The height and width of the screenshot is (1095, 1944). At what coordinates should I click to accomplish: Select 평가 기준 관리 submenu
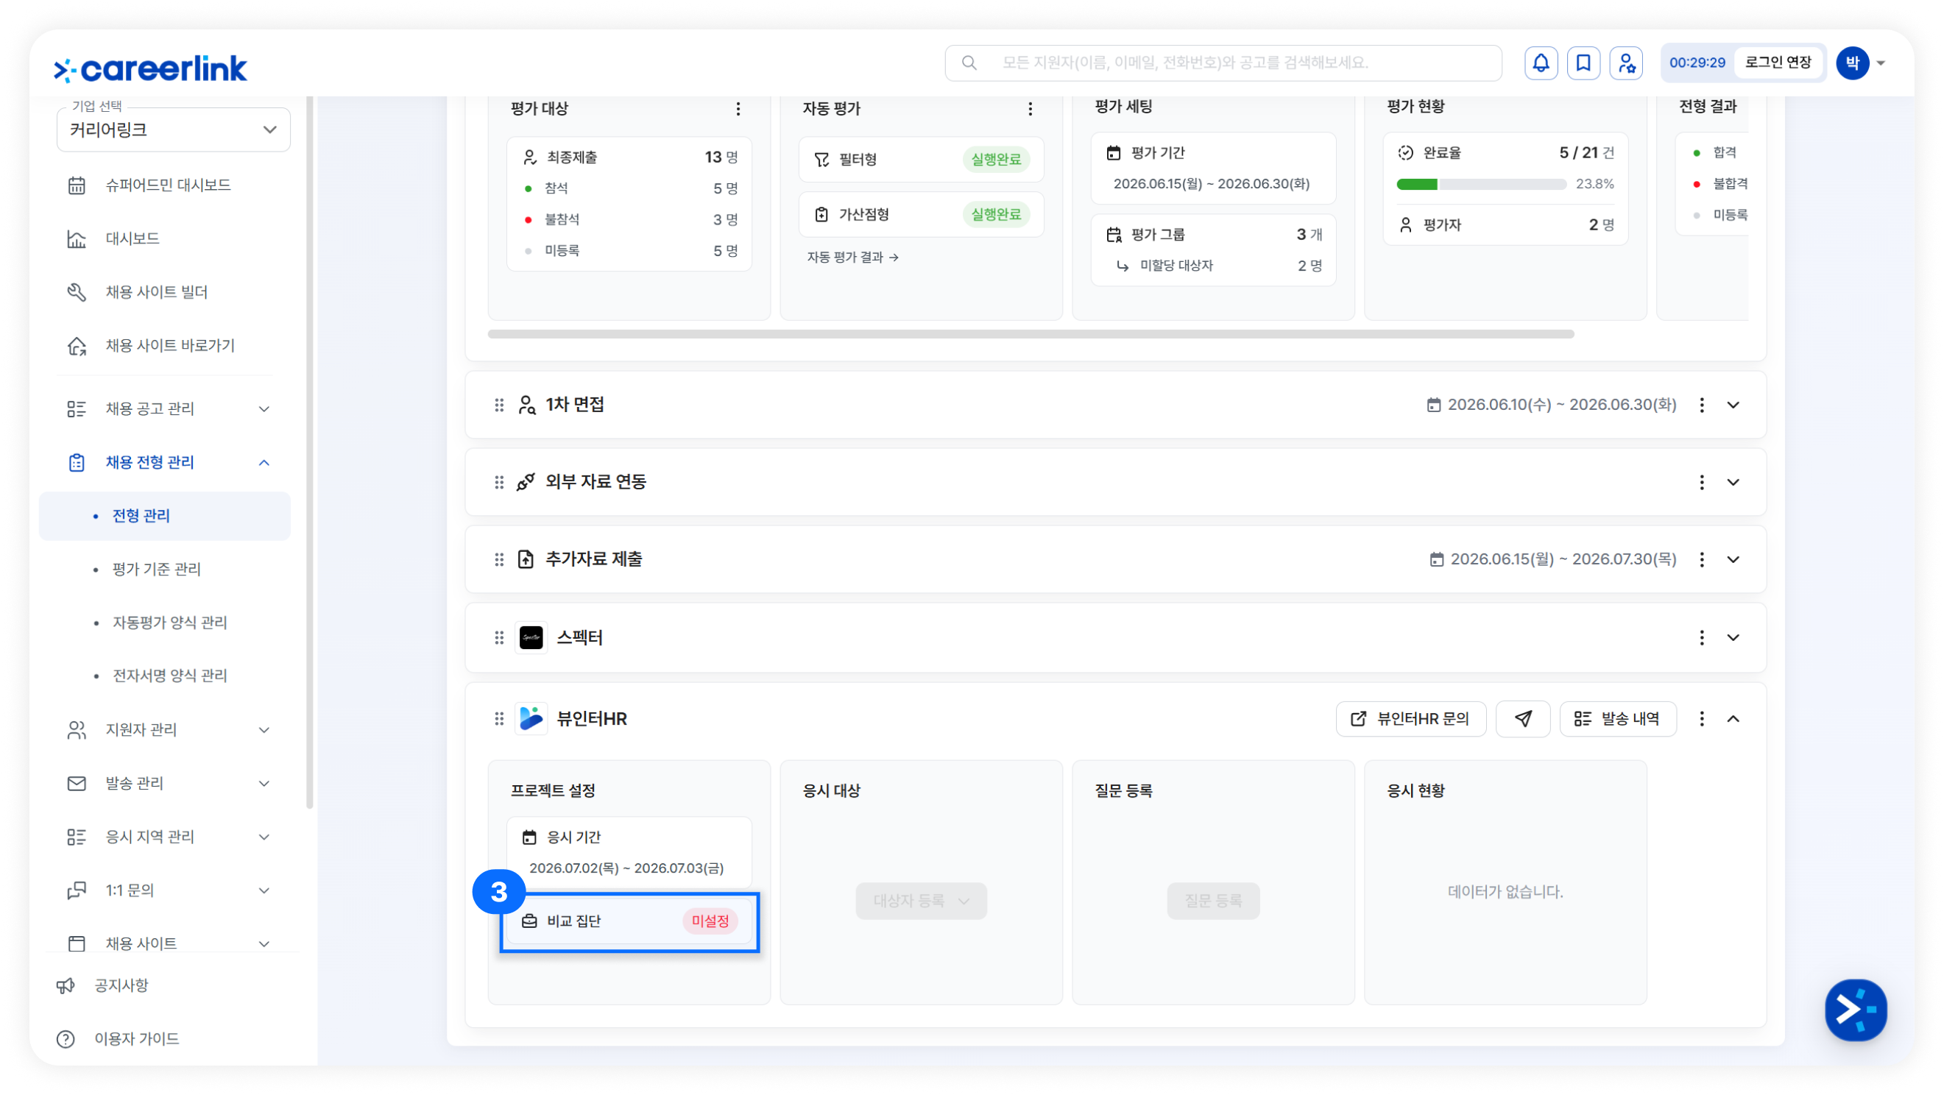156,570
